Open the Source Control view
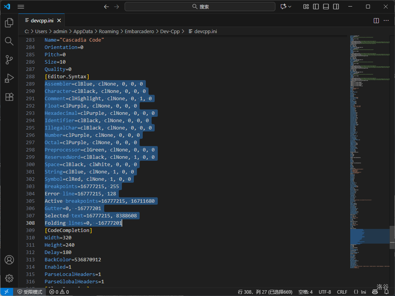395x296 pixels. [9, 60]
